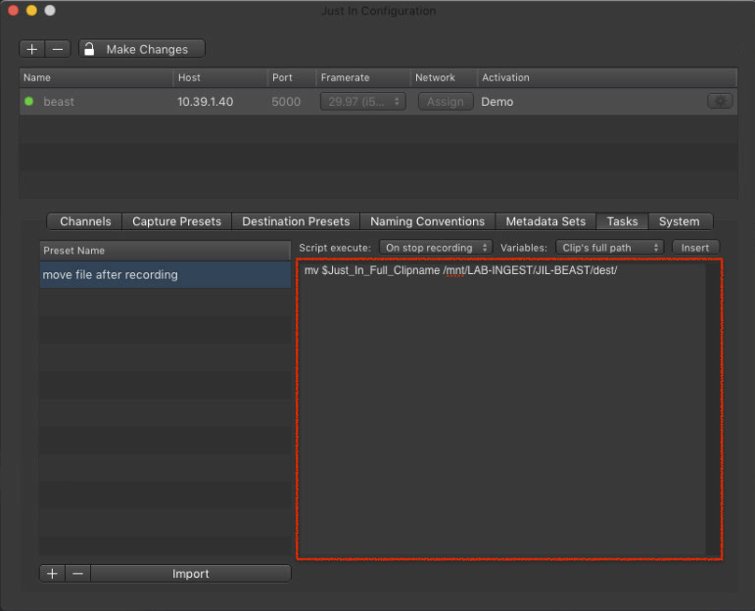Delete the selected task preset with minus
755x611 pixels.
pyautogui.click(x=78, y=574)
